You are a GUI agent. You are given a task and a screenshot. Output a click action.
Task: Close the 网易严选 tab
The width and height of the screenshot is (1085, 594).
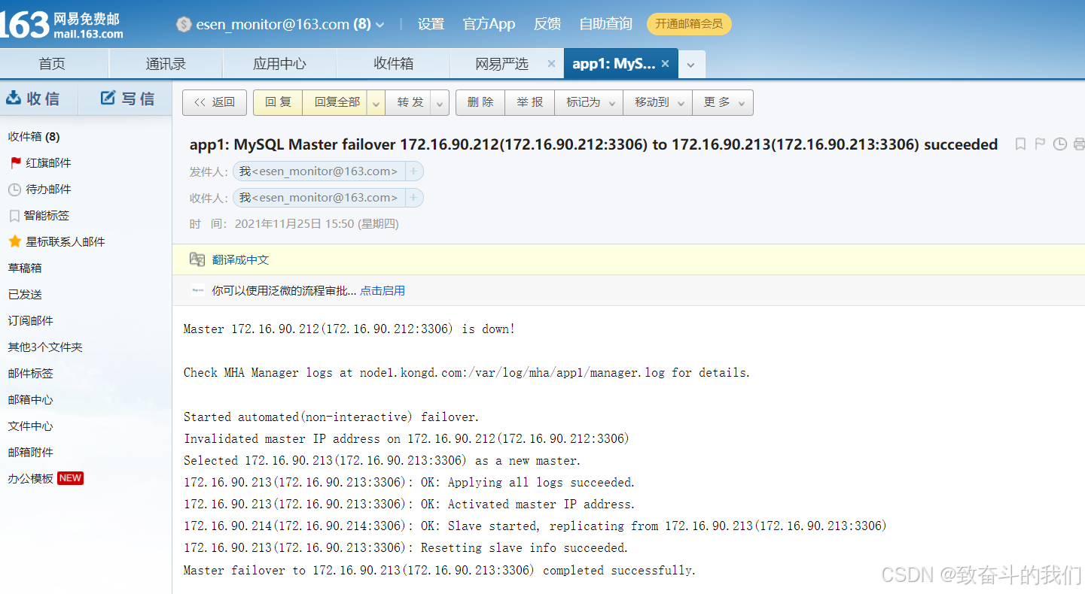(551, 64)
